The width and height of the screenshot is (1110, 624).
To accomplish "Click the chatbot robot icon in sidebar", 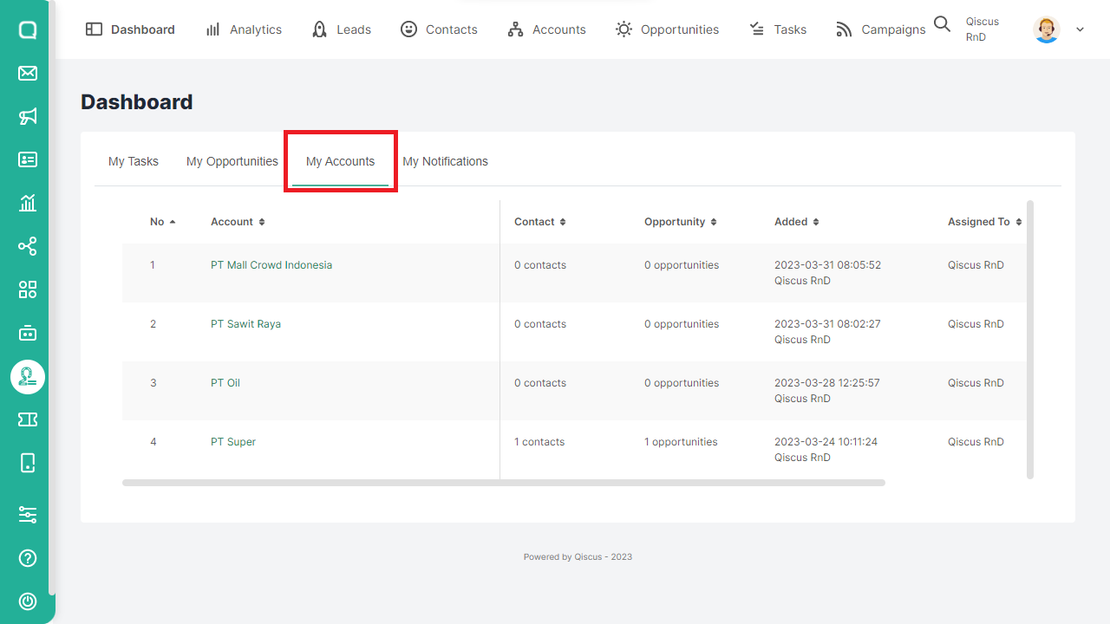I will click(x=28, y=333).
